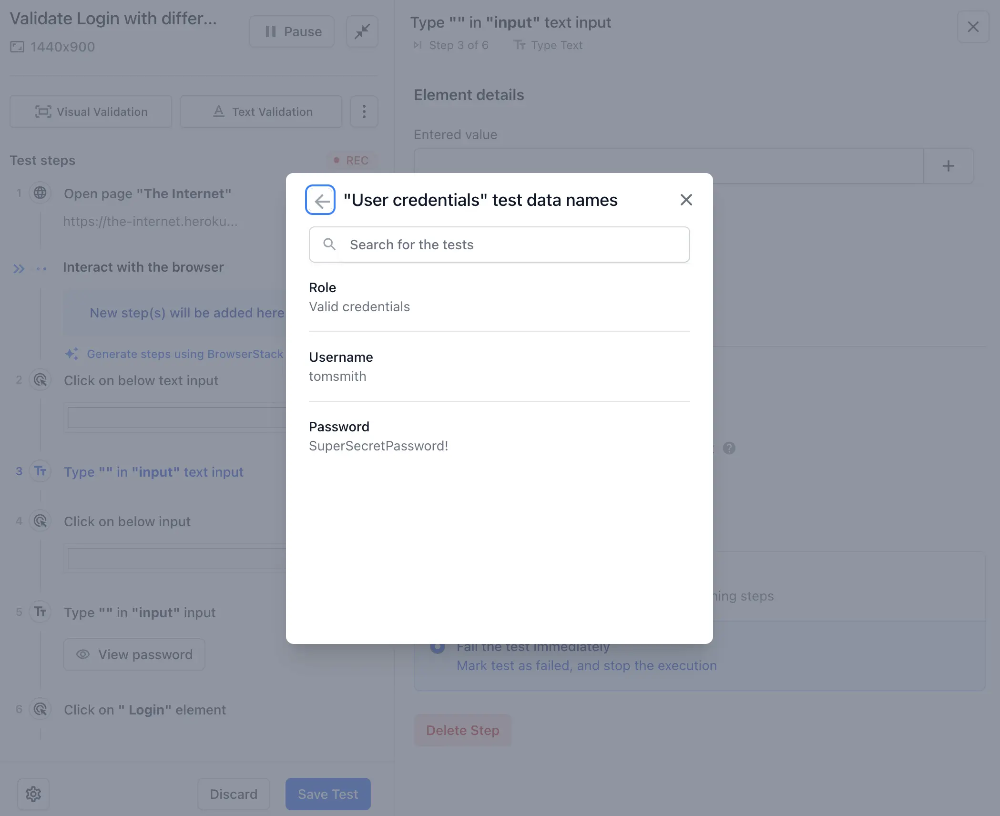Close the test data names dialog
The image size is (1000, 816).
point(686,200)
